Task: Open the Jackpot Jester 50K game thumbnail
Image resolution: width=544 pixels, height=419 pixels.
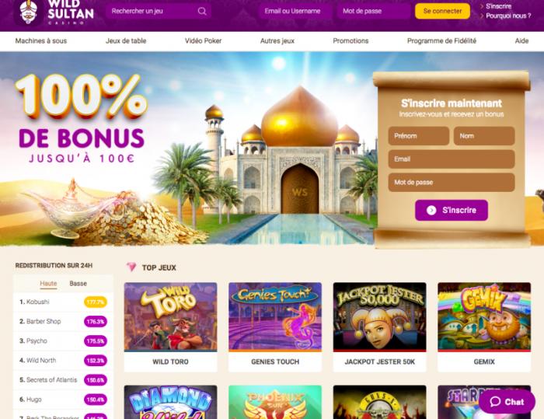Action: (x=379, y=316)
